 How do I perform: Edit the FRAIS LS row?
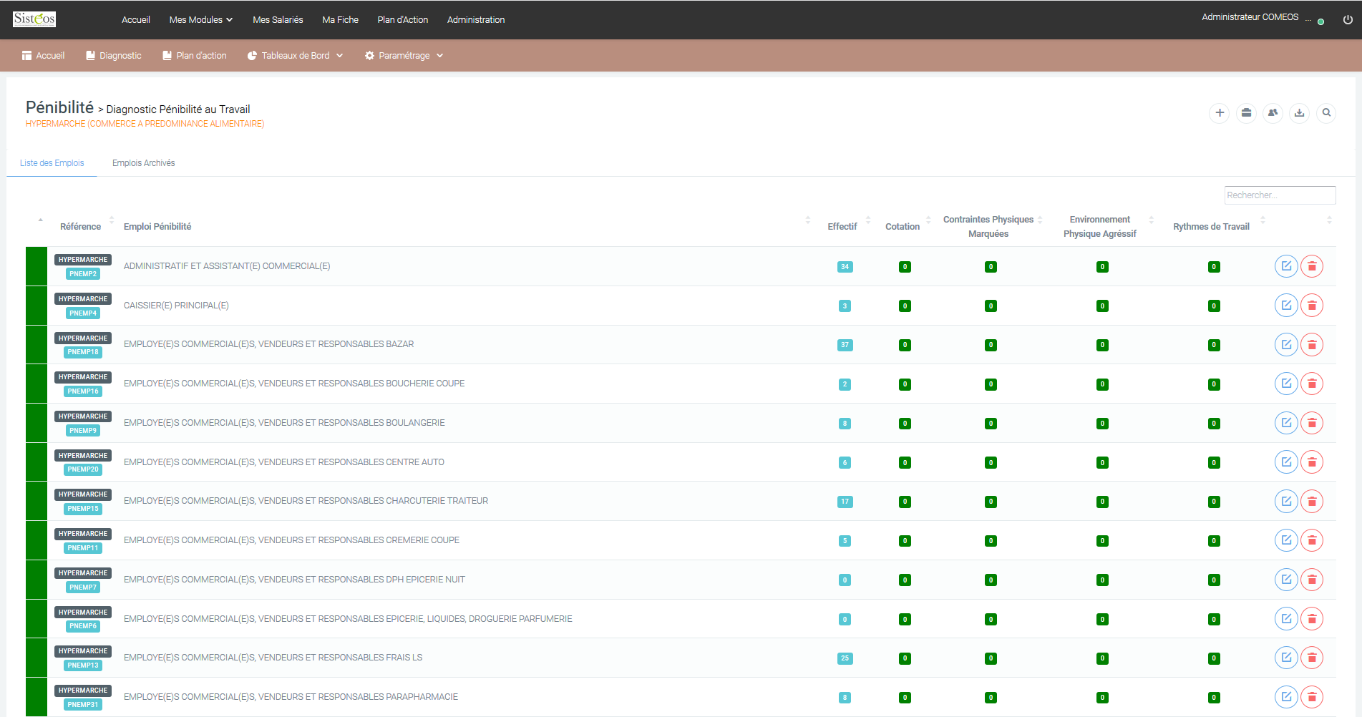[x=1286, y=658]
